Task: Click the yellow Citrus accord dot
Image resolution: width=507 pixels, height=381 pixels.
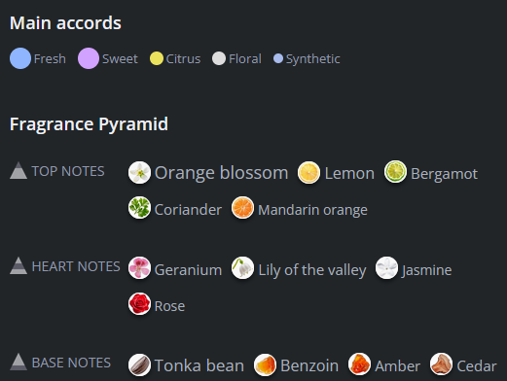Action: pyautogui.click(x=157, y=58)
